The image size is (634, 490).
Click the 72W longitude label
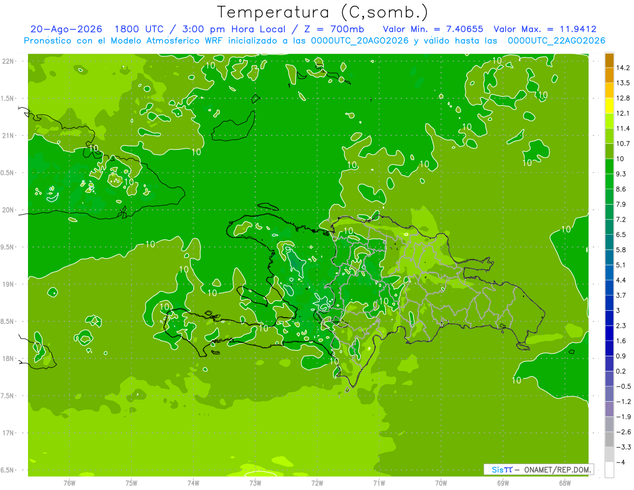pos(317,483)
